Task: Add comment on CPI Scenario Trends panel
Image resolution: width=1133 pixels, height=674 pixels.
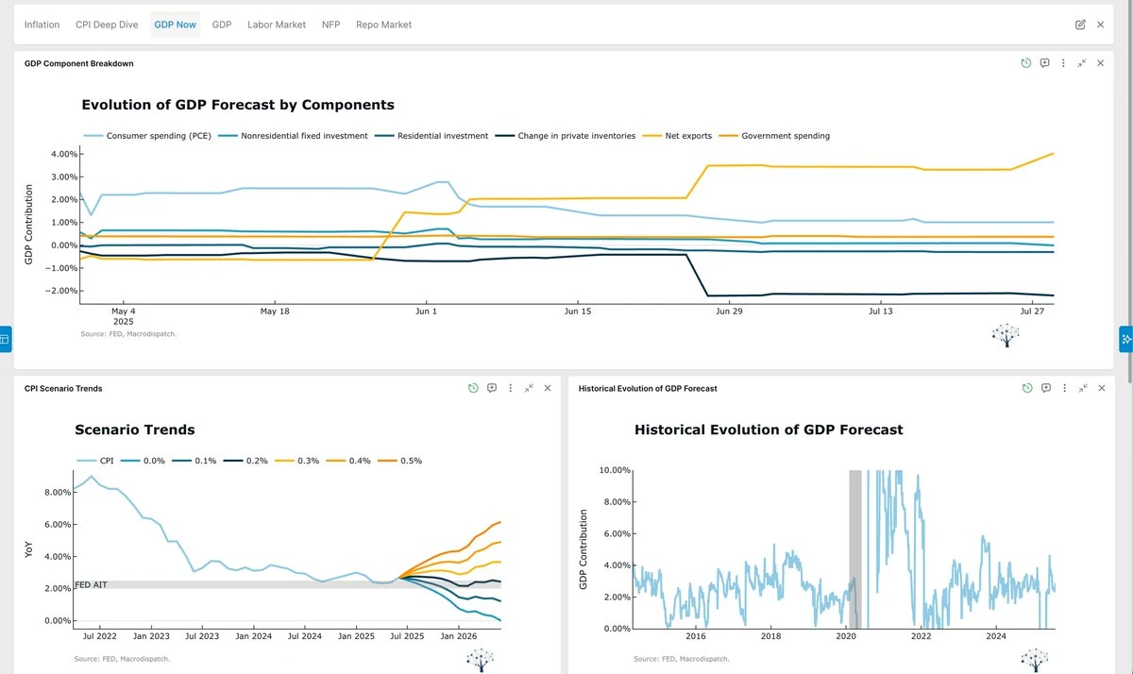Action: click(492, 388)
